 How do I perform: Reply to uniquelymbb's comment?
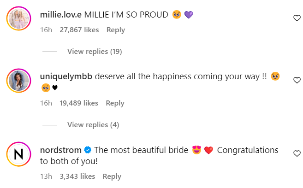coord(115,103)
